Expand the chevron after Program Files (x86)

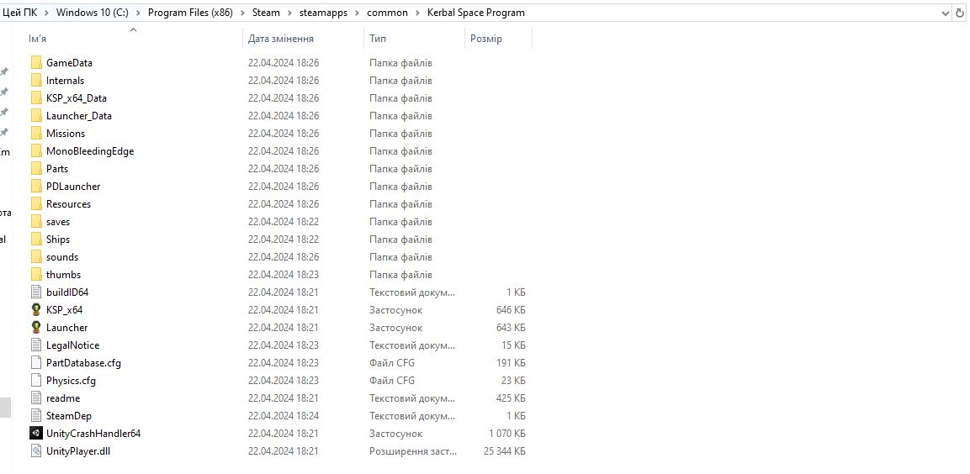pos(242,13)
